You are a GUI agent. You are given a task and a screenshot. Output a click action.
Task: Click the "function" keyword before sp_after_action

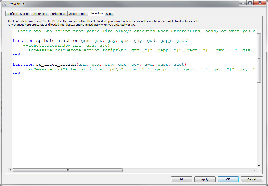(x=23, y=65)
